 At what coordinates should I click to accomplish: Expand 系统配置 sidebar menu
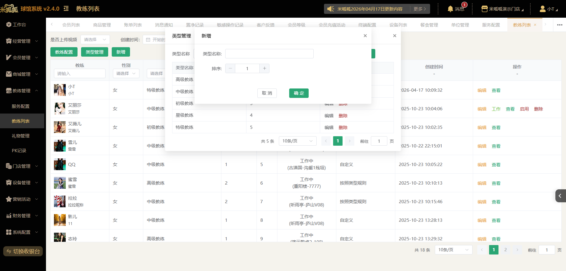coord(22,232)
